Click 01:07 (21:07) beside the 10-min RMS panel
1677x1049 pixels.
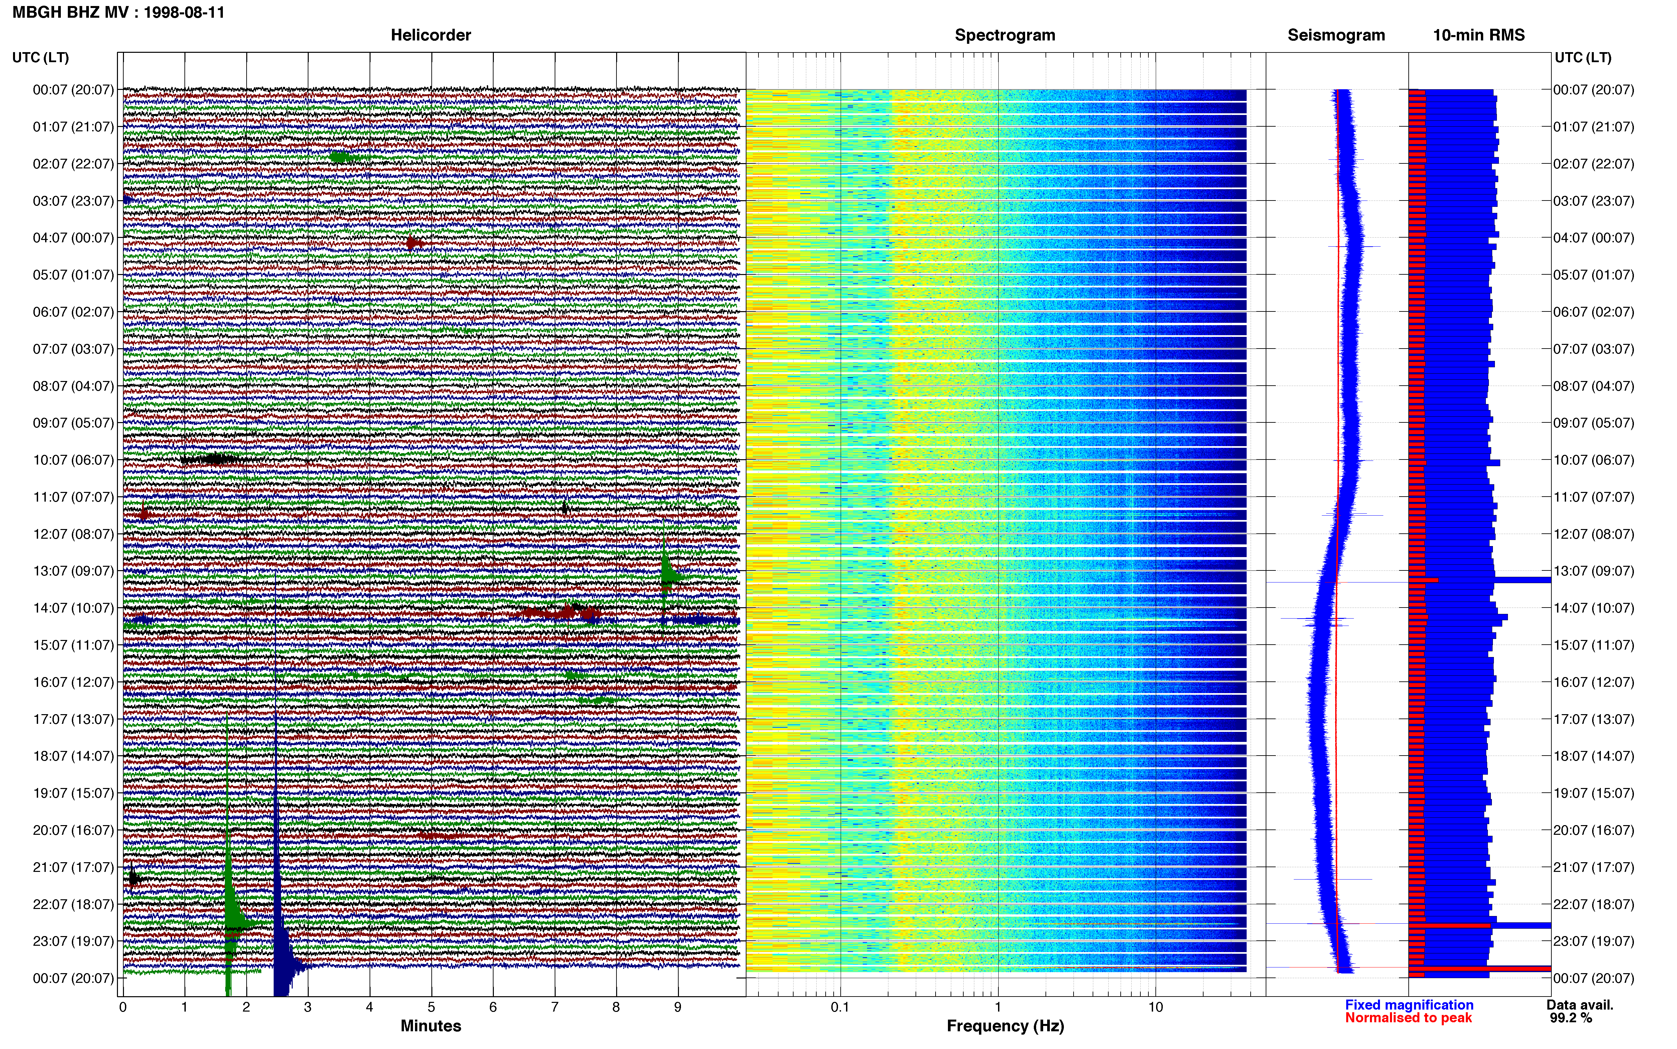(x=1594, y=127)
